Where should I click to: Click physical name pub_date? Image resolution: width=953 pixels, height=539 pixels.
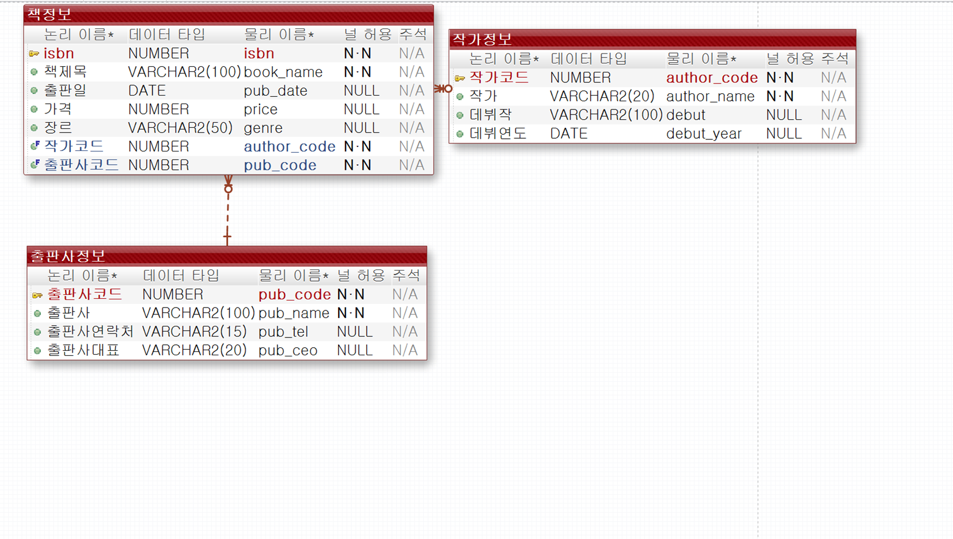click(x=276, y=90)
